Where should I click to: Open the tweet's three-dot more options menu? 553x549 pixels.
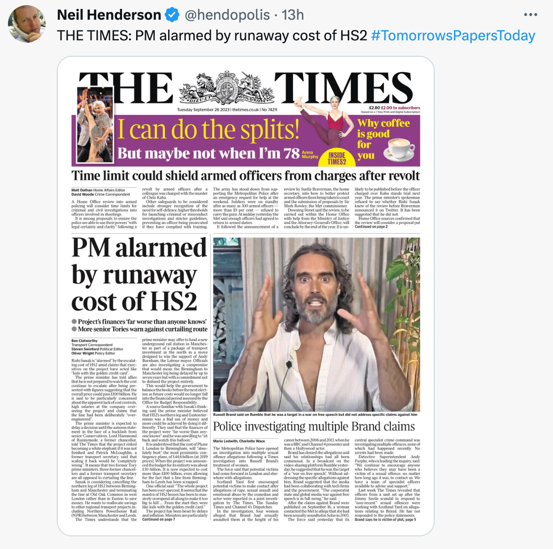530,15
